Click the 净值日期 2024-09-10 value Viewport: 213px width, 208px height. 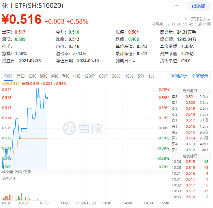pyautogui.click(x=88, y=61)
